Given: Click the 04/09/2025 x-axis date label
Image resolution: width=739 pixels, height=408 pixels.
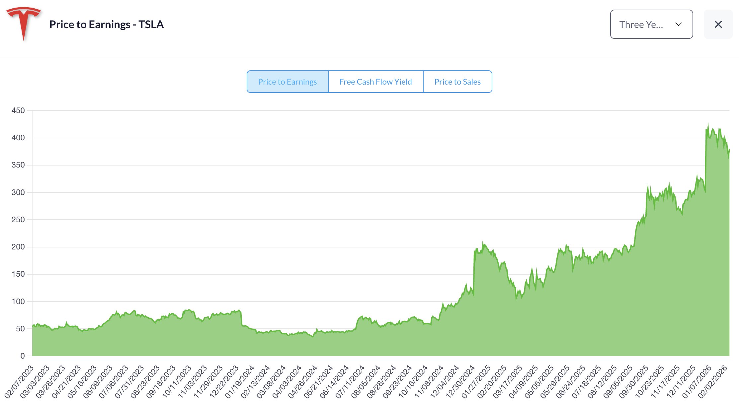Looking at the screenshot, I should [x=524, y=381].
